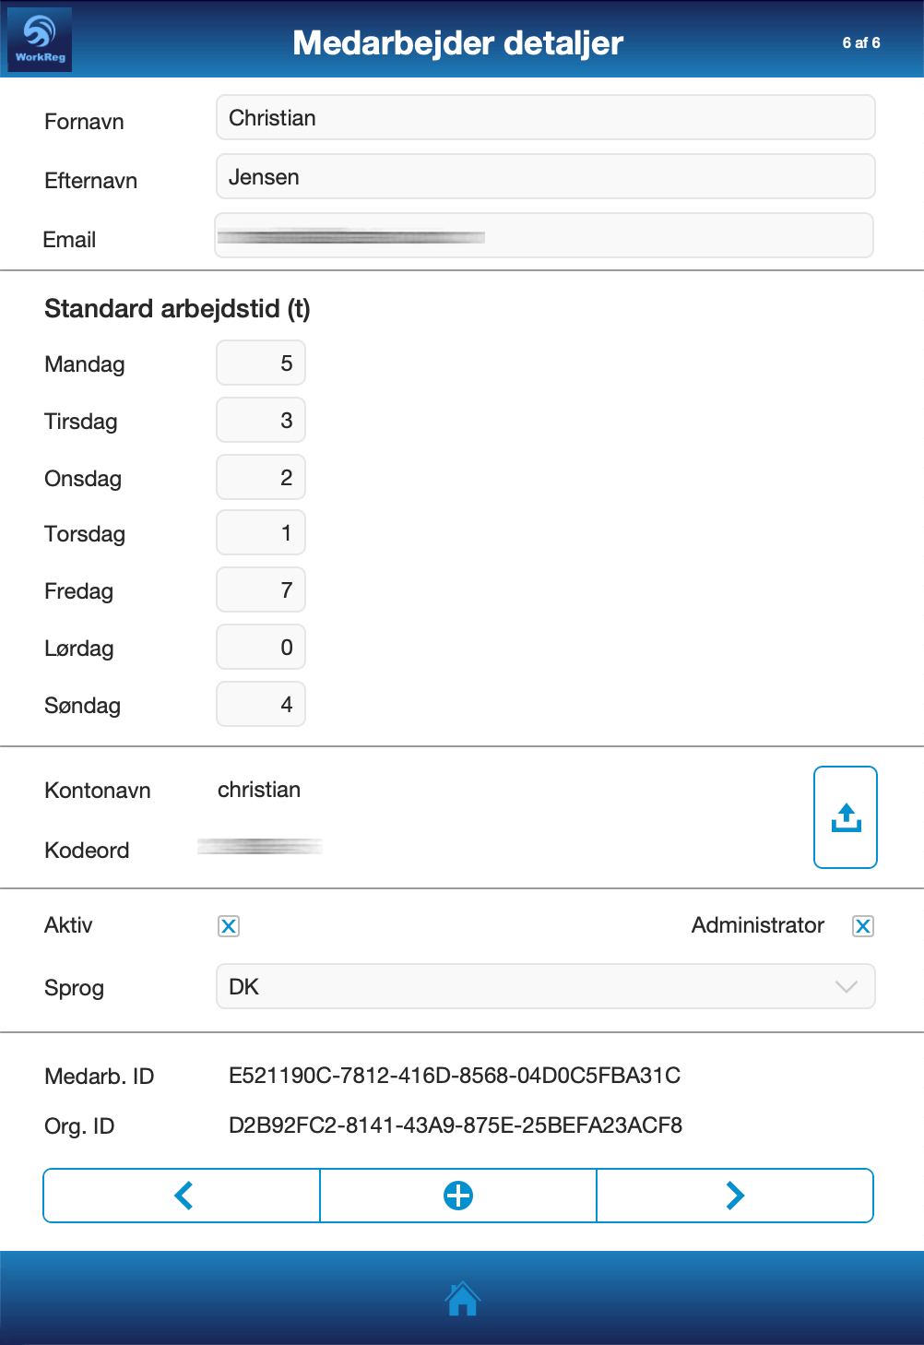Viewport: 924px width, 1345px height.
Task: Change the Søndag hours field
Action: [261, 705]
